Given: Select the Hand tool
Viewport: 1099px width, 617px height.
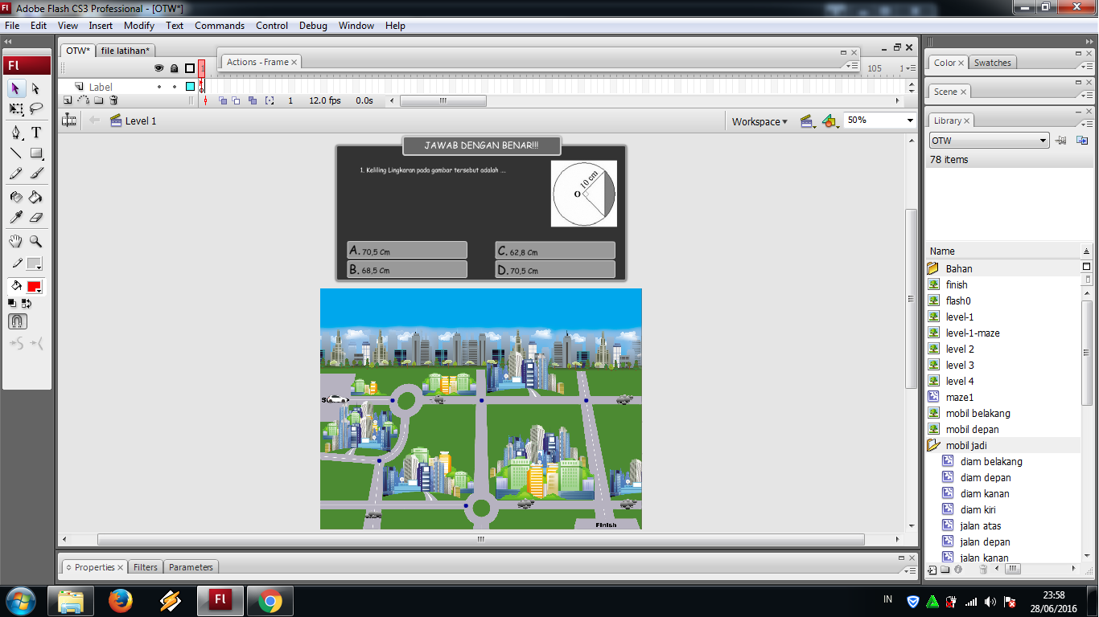Looking at the screenshot, I should [x=16, y=241].
